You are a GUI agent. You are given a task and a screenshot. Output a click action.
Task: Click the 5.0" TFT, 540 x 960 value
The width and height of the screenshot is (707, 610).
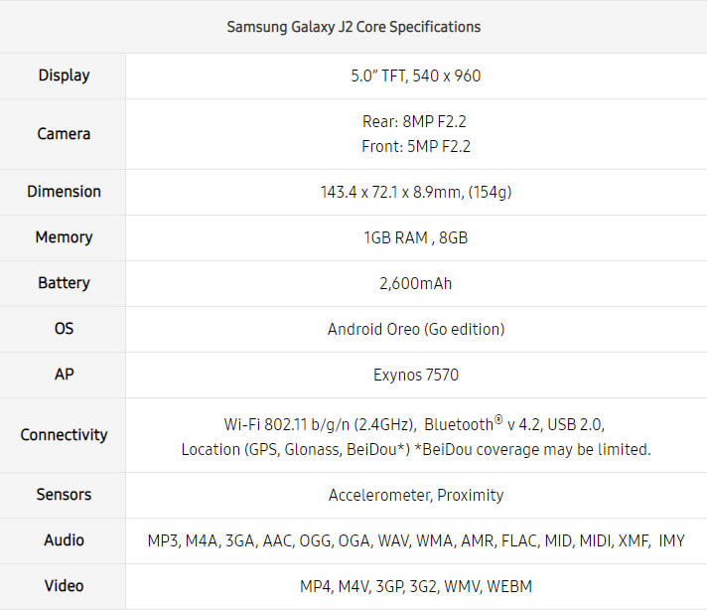(x=416, y=76)
